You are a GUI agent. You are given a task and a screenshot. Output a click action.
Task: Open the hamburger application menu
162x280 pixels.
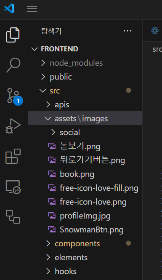[32, 8]
